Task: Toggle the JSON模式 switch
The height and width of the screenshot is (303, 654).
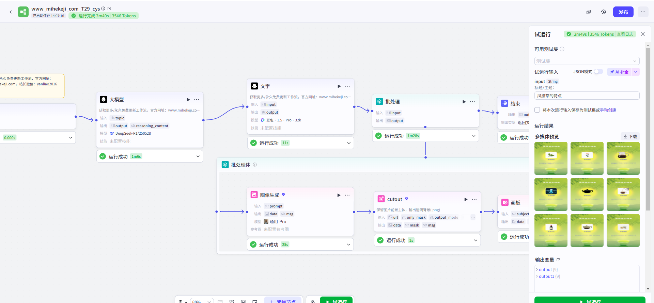Action: [598, 72]
